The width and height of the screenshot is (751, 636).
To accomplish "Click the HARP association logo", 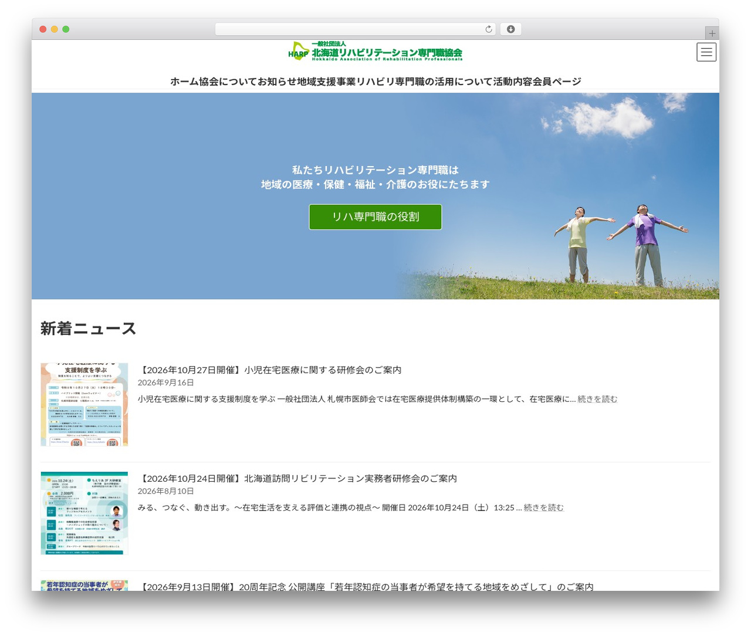I will click(375, 51).
